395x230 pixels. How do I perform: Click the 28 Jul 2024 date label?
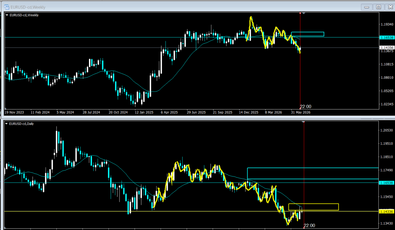(91, 112)
